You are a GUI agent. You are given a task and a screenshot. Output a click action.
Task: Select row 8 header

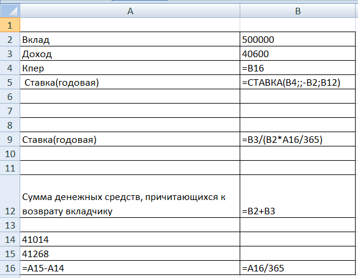[10, 125]
